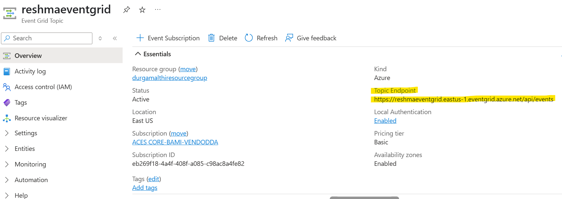Viewport: 562px width, 199px height.
Task: Open Resource visualizer
Action: click(61, 118)
